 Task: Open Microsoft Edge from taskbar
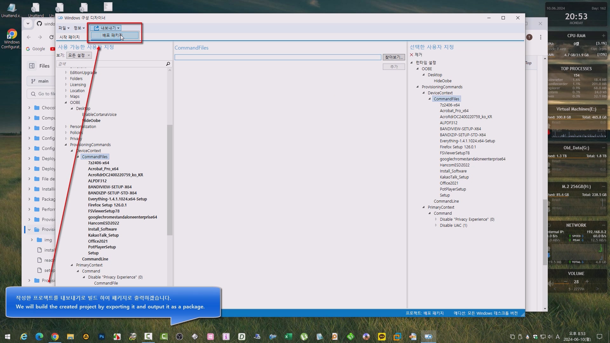(x=39, y=337)
